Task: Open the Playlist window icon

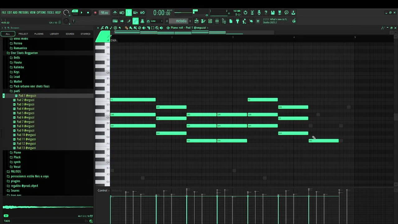Action: pos(197,21)
